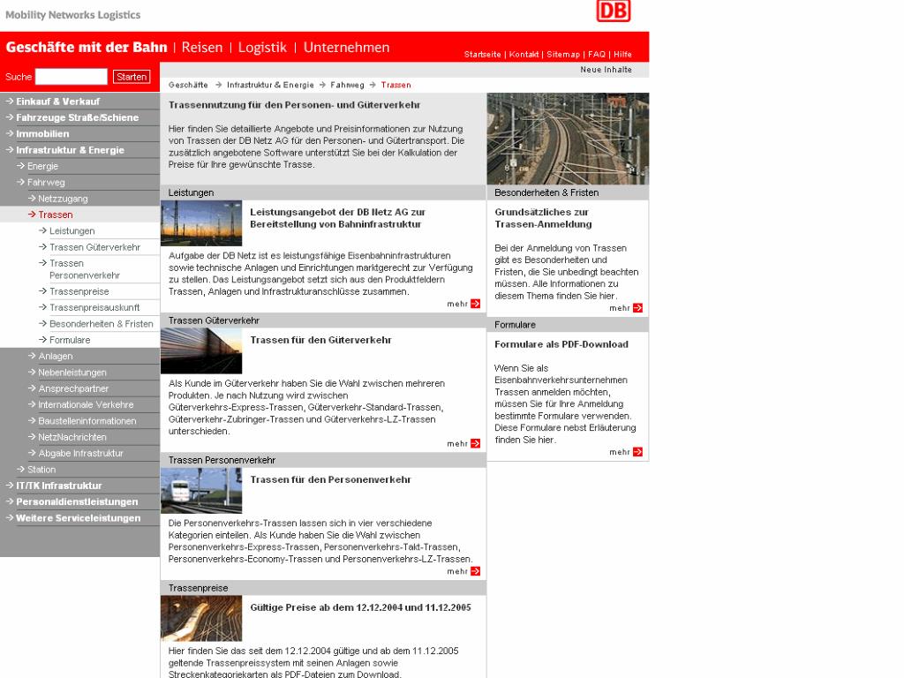This screenshot has height=678, width=904.
Task: Click red arrow icon under Formulare section
Action: click(637, 452)
